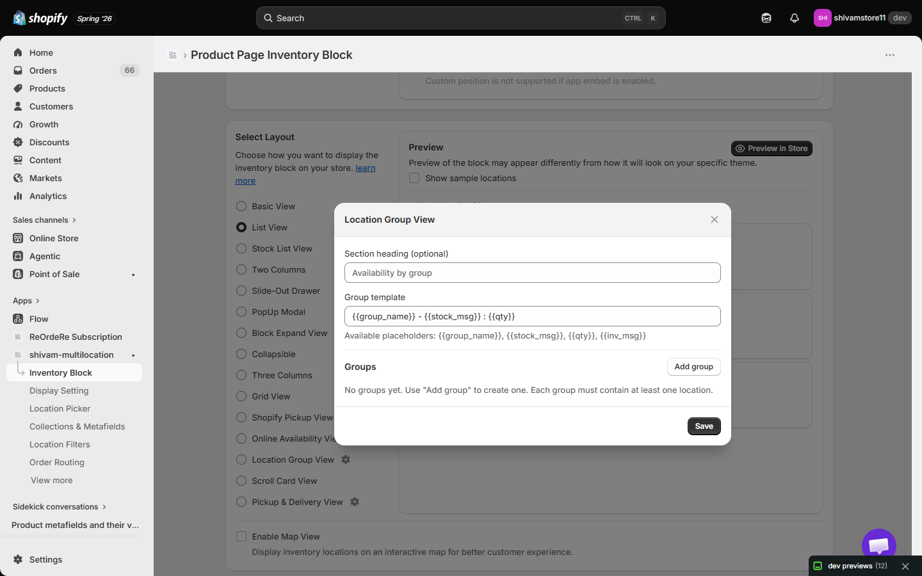Click the top Search bar
The height and width of the screenshot is (576, 922).
click(461, 18)
